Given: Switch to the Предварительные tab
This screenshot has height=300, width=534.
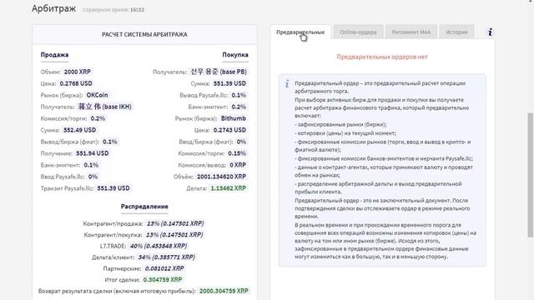Looking at the screenshot, I should tap(300, 32).
